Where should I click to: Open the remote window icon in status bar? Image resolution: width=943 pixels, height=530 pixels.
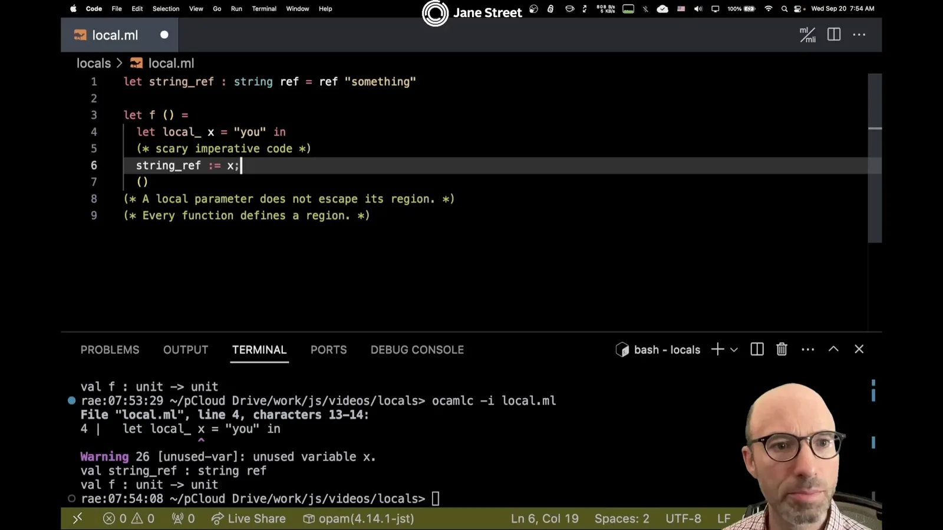pyautogui.click(x=77, y=518)
